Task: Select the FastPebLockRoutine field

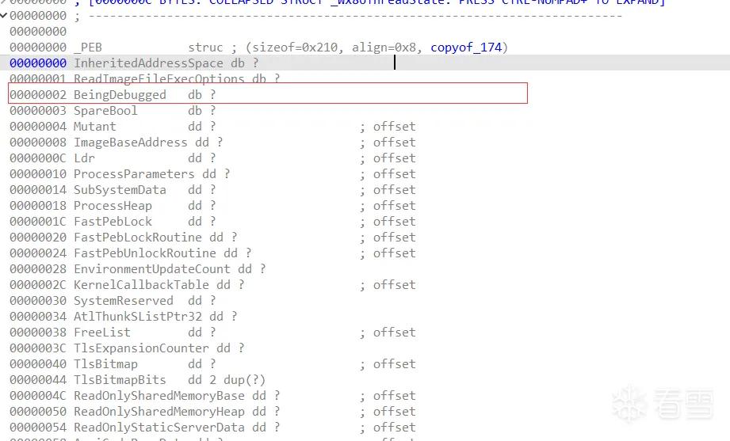Action: coord(138,238)
